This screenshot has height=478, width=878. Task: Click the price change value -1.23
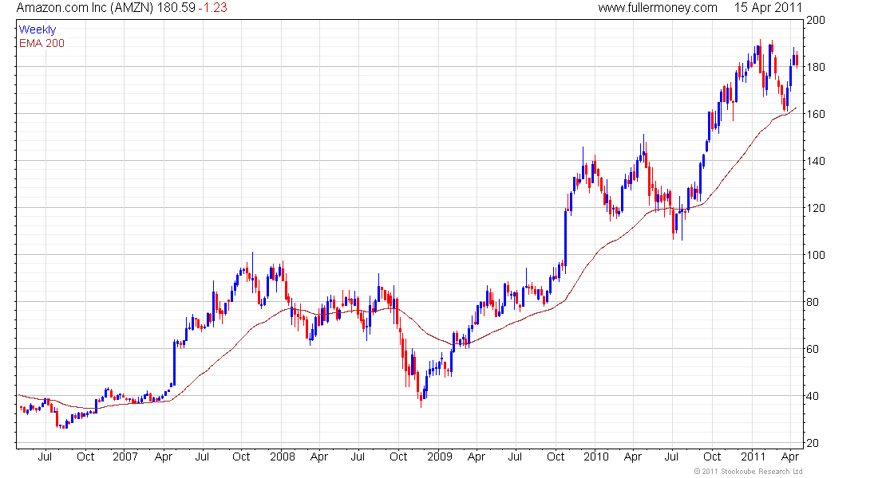point(213,8)
